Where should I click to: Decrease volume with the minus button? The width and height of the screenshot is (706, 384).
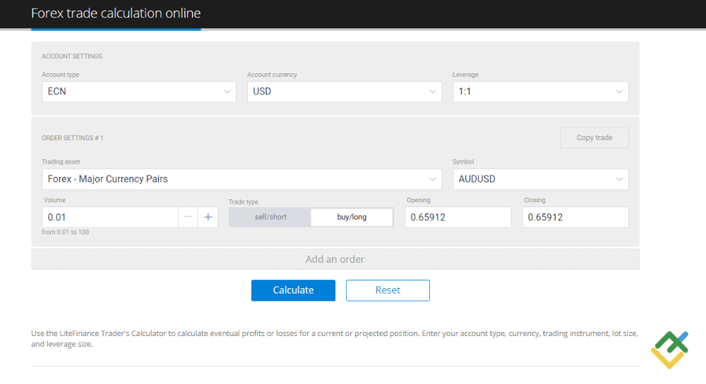point(188,217)
